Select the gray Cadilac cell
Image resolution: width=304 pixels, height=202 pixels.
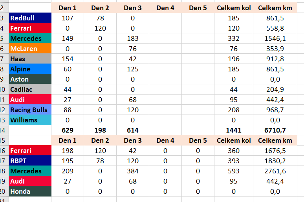click(x=30, y=89)
